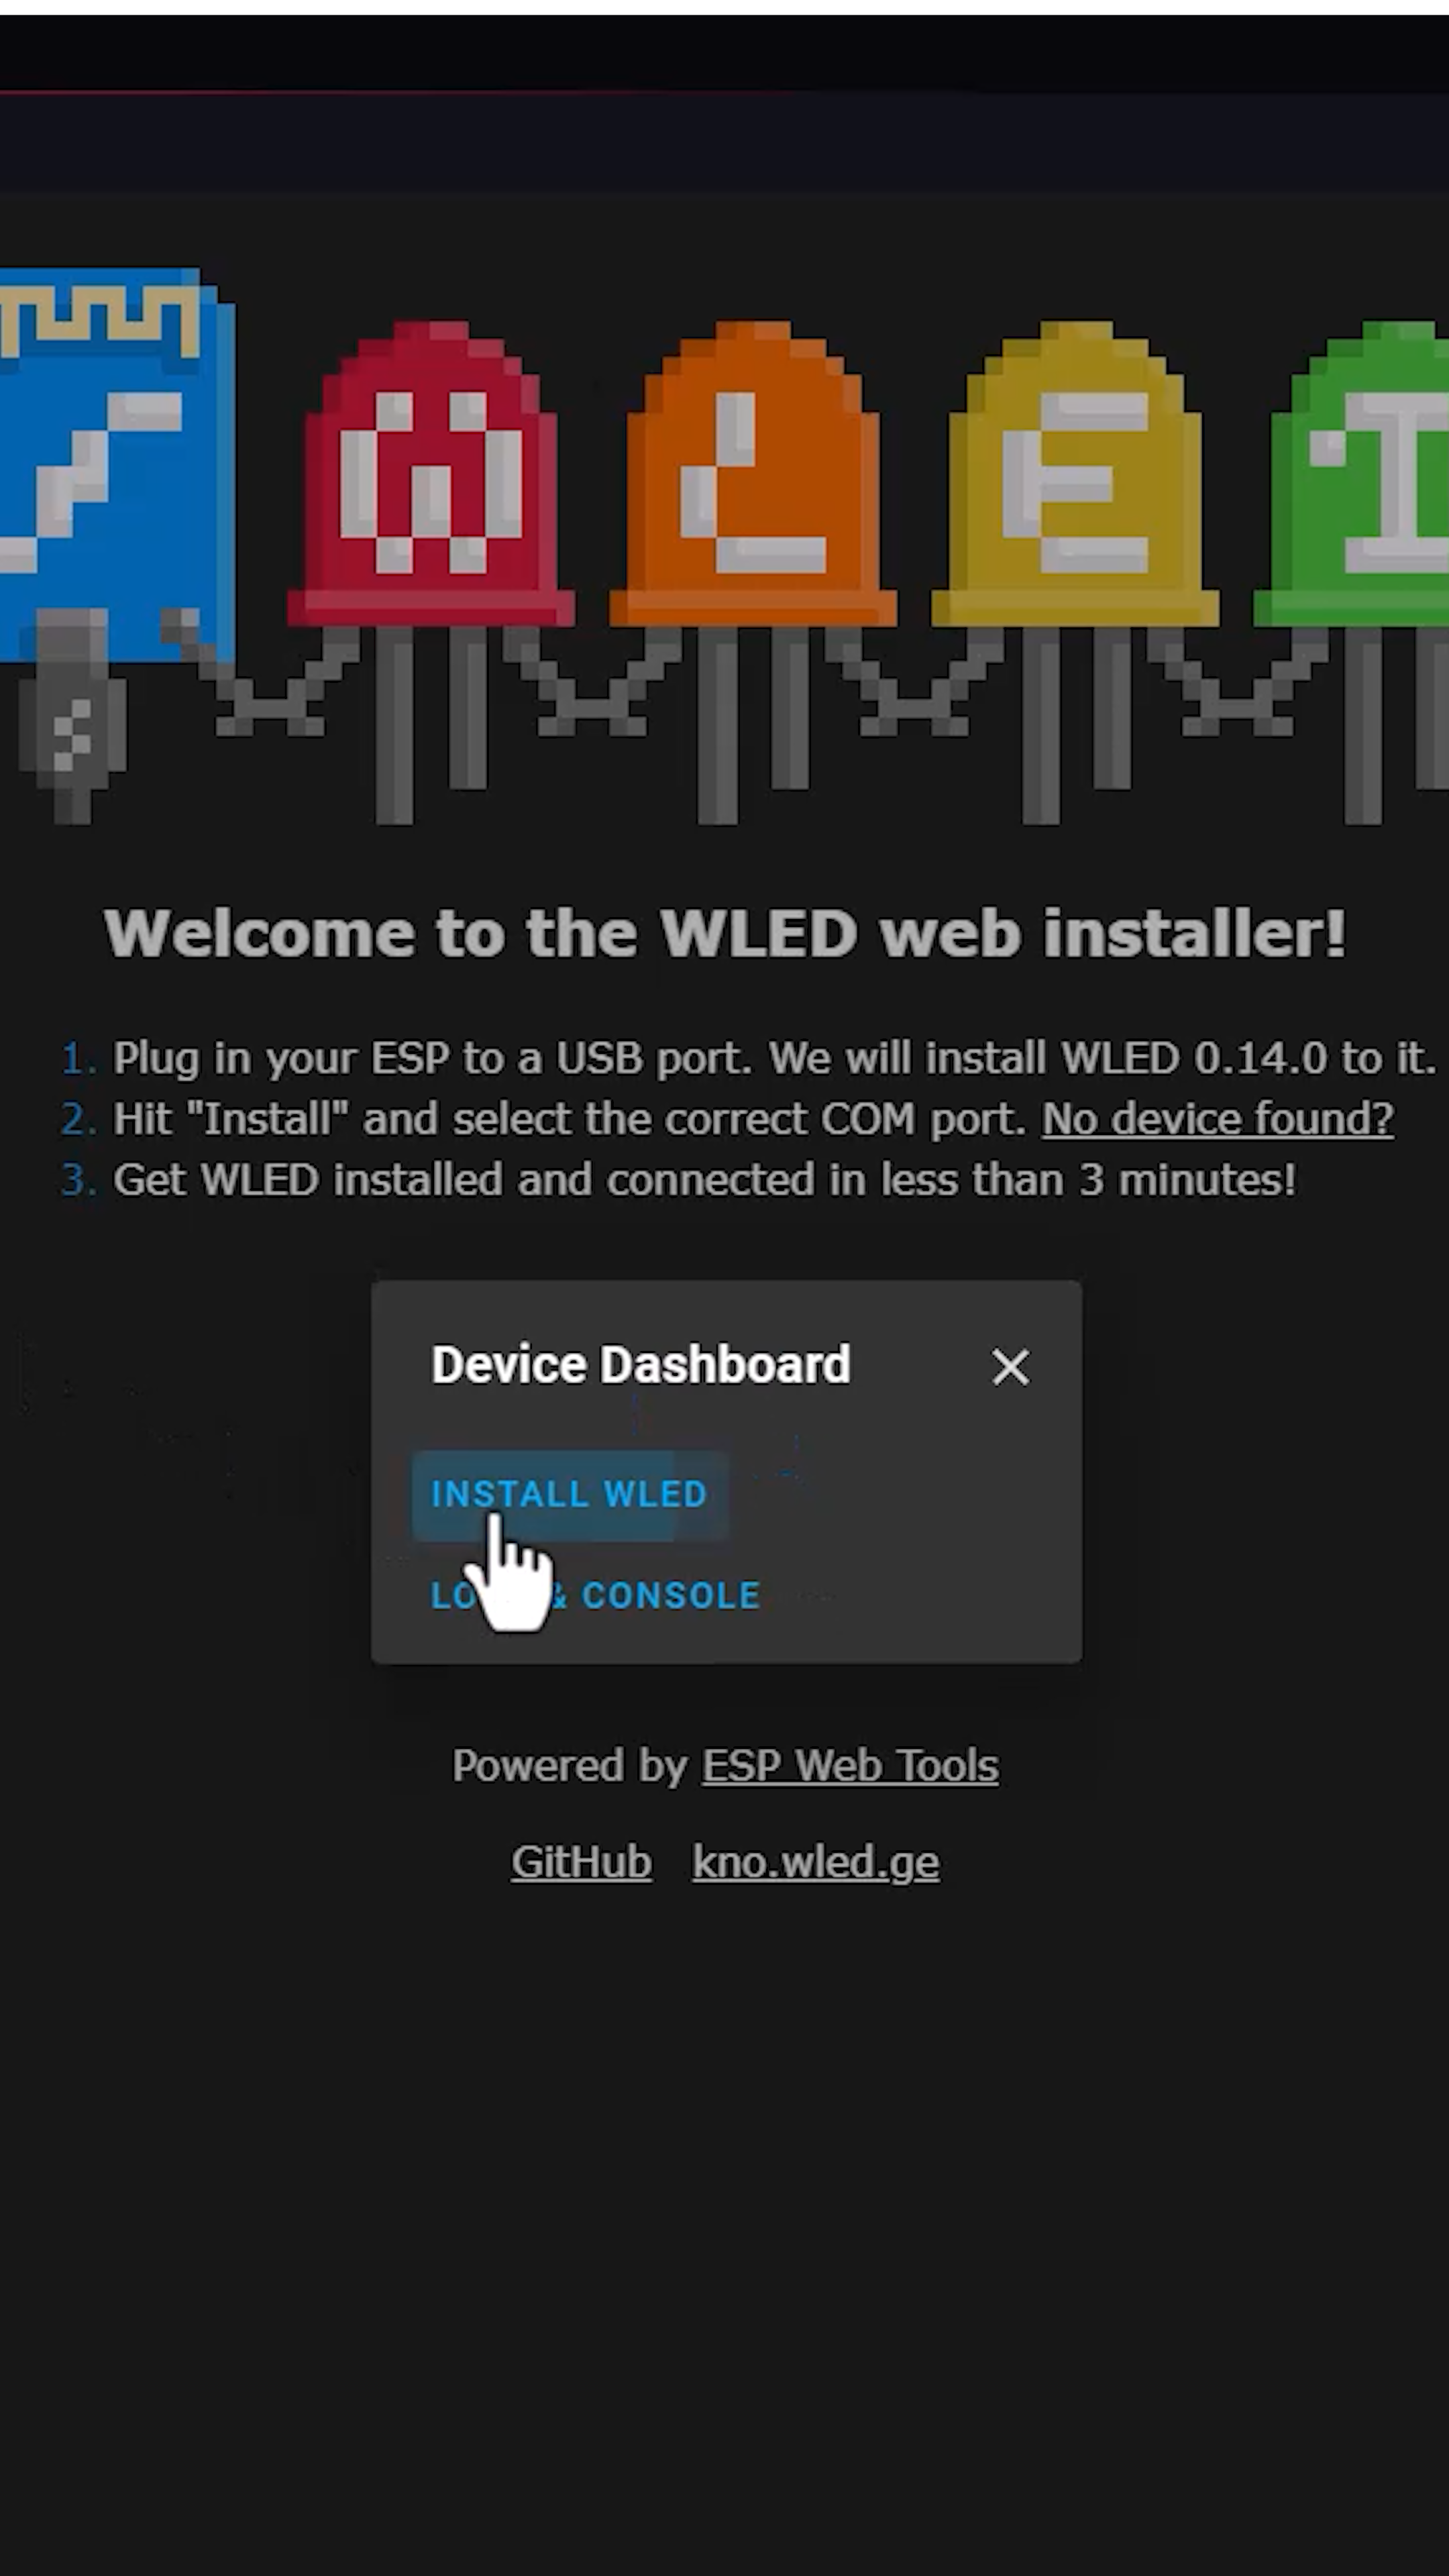Click step 3 Get WLED installed text

tap(704, 1180)
